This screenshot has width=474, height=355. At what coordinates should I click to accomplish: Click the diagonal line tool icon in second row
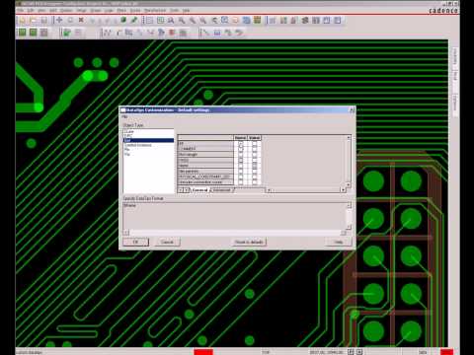click(205, 33)
